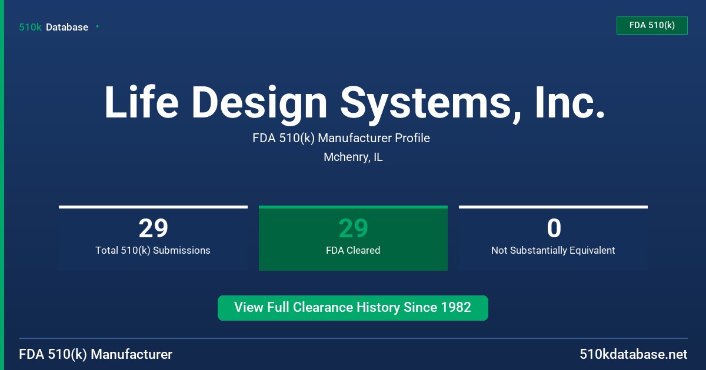Open View Full Clearance History Since 1982

(x=353, y=308)
